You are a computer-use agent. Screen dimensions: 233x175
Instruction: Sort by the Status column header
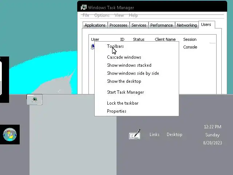click(139, 39)
